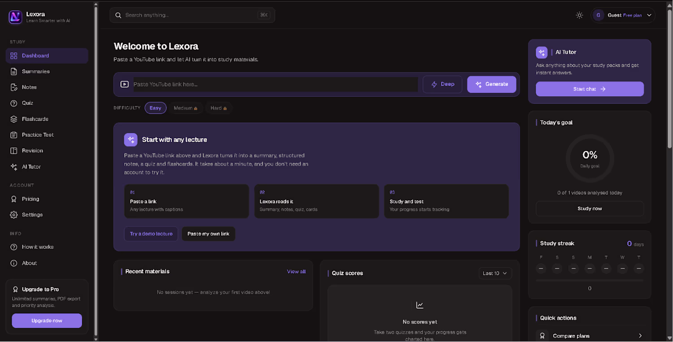
Task: Click the Paste a link step card
Action: [x=187, y=201]
